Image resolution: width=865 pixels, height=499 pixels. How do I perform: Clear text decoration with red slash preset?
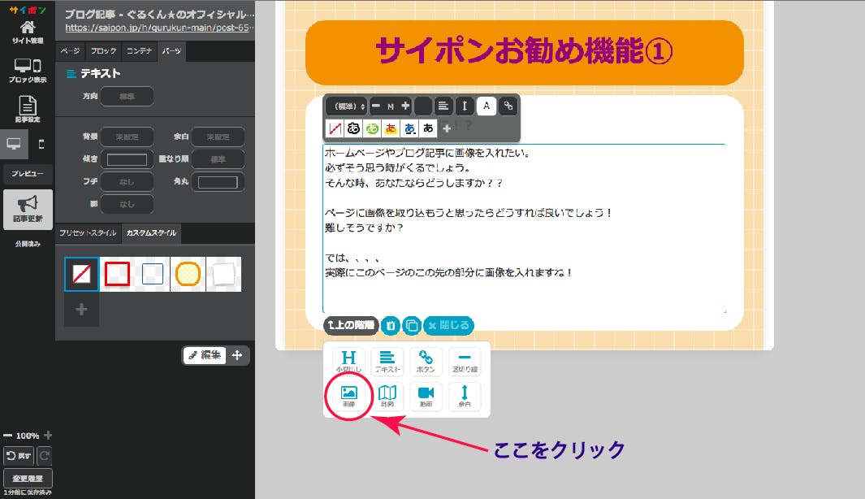[x=335, y=128]
